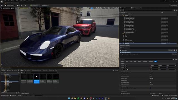Open the Windows Start menu
The height and width of the screenshot is (100, 178).
(x=69, y=98)
